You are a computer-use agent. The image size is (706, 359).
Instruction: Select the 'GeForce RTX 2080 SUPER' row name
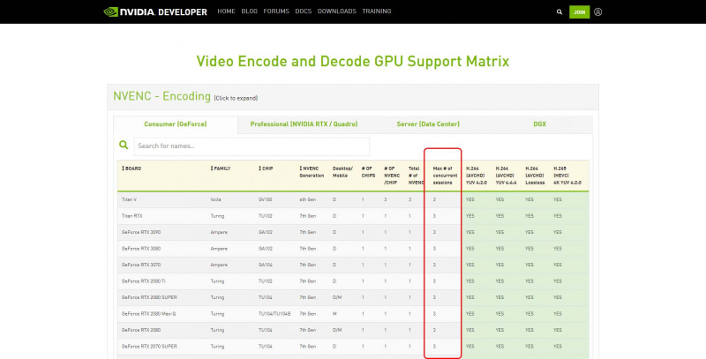point(149,297)
